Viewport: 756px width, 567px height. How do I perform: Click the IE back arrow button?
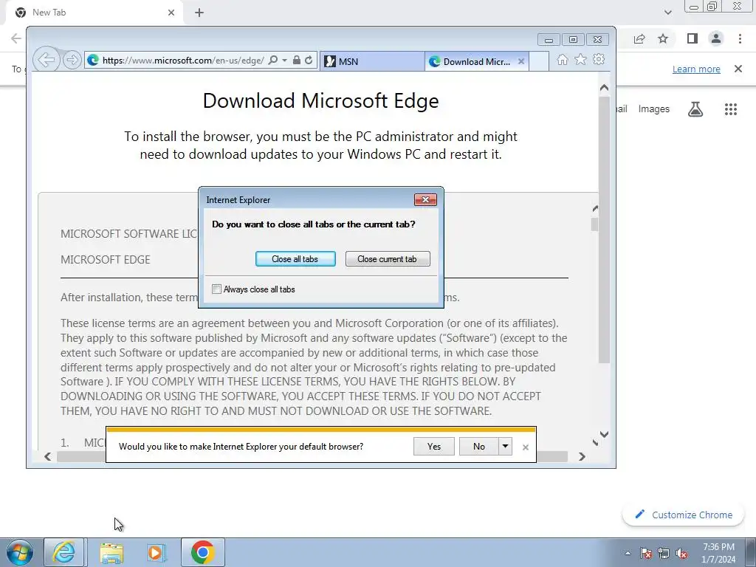[47, 60]
